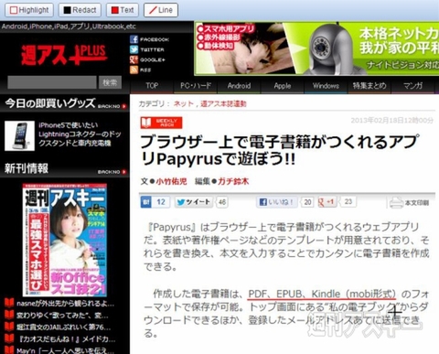
Task: Click the article headline about Papyrus
Action: (x=280, y=150)
